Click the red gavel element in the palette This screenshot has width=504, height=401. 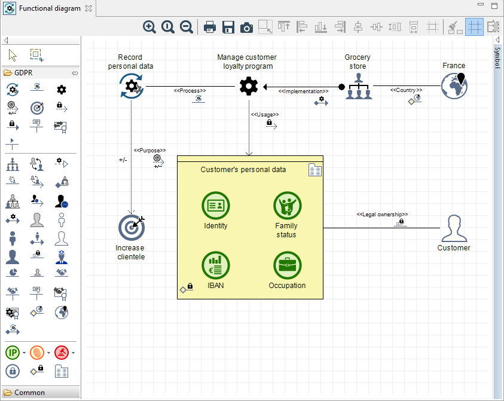(x=60, y=353)
